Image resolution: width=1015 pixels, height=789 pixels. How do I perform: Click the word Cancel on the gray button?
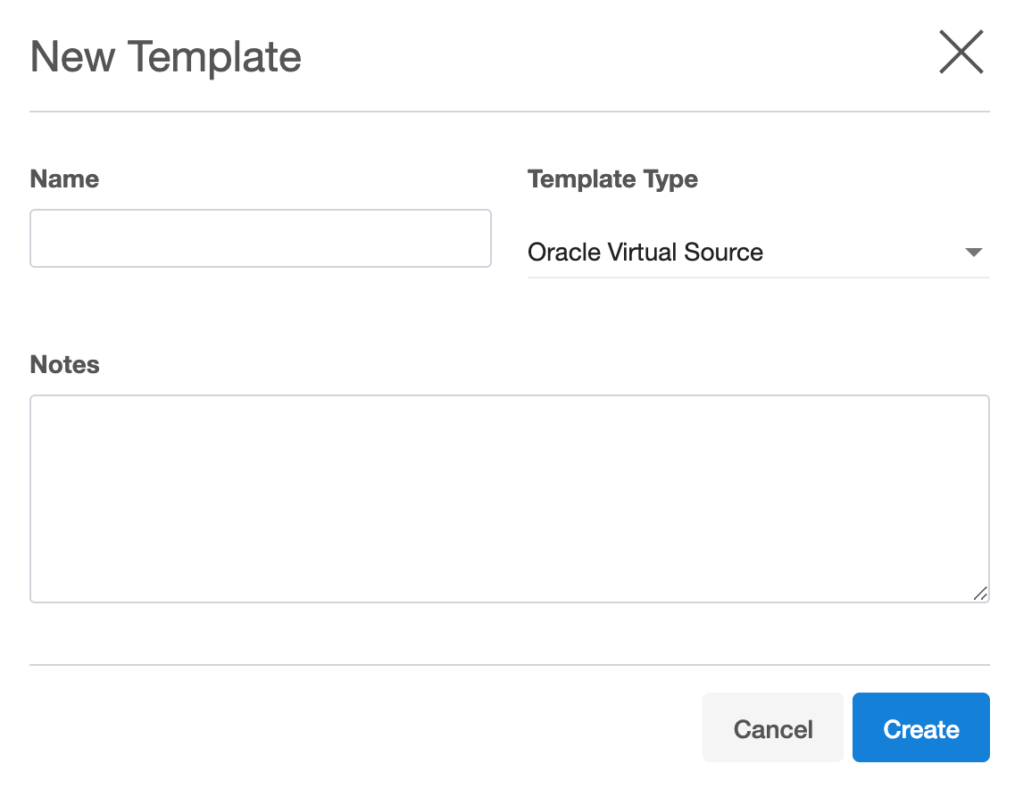(772, 729)
